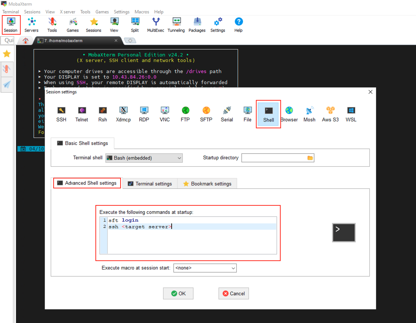Browse for startup directory folder icon
Viewport: 416px width, 323px height.
click(x=310, y=158)
